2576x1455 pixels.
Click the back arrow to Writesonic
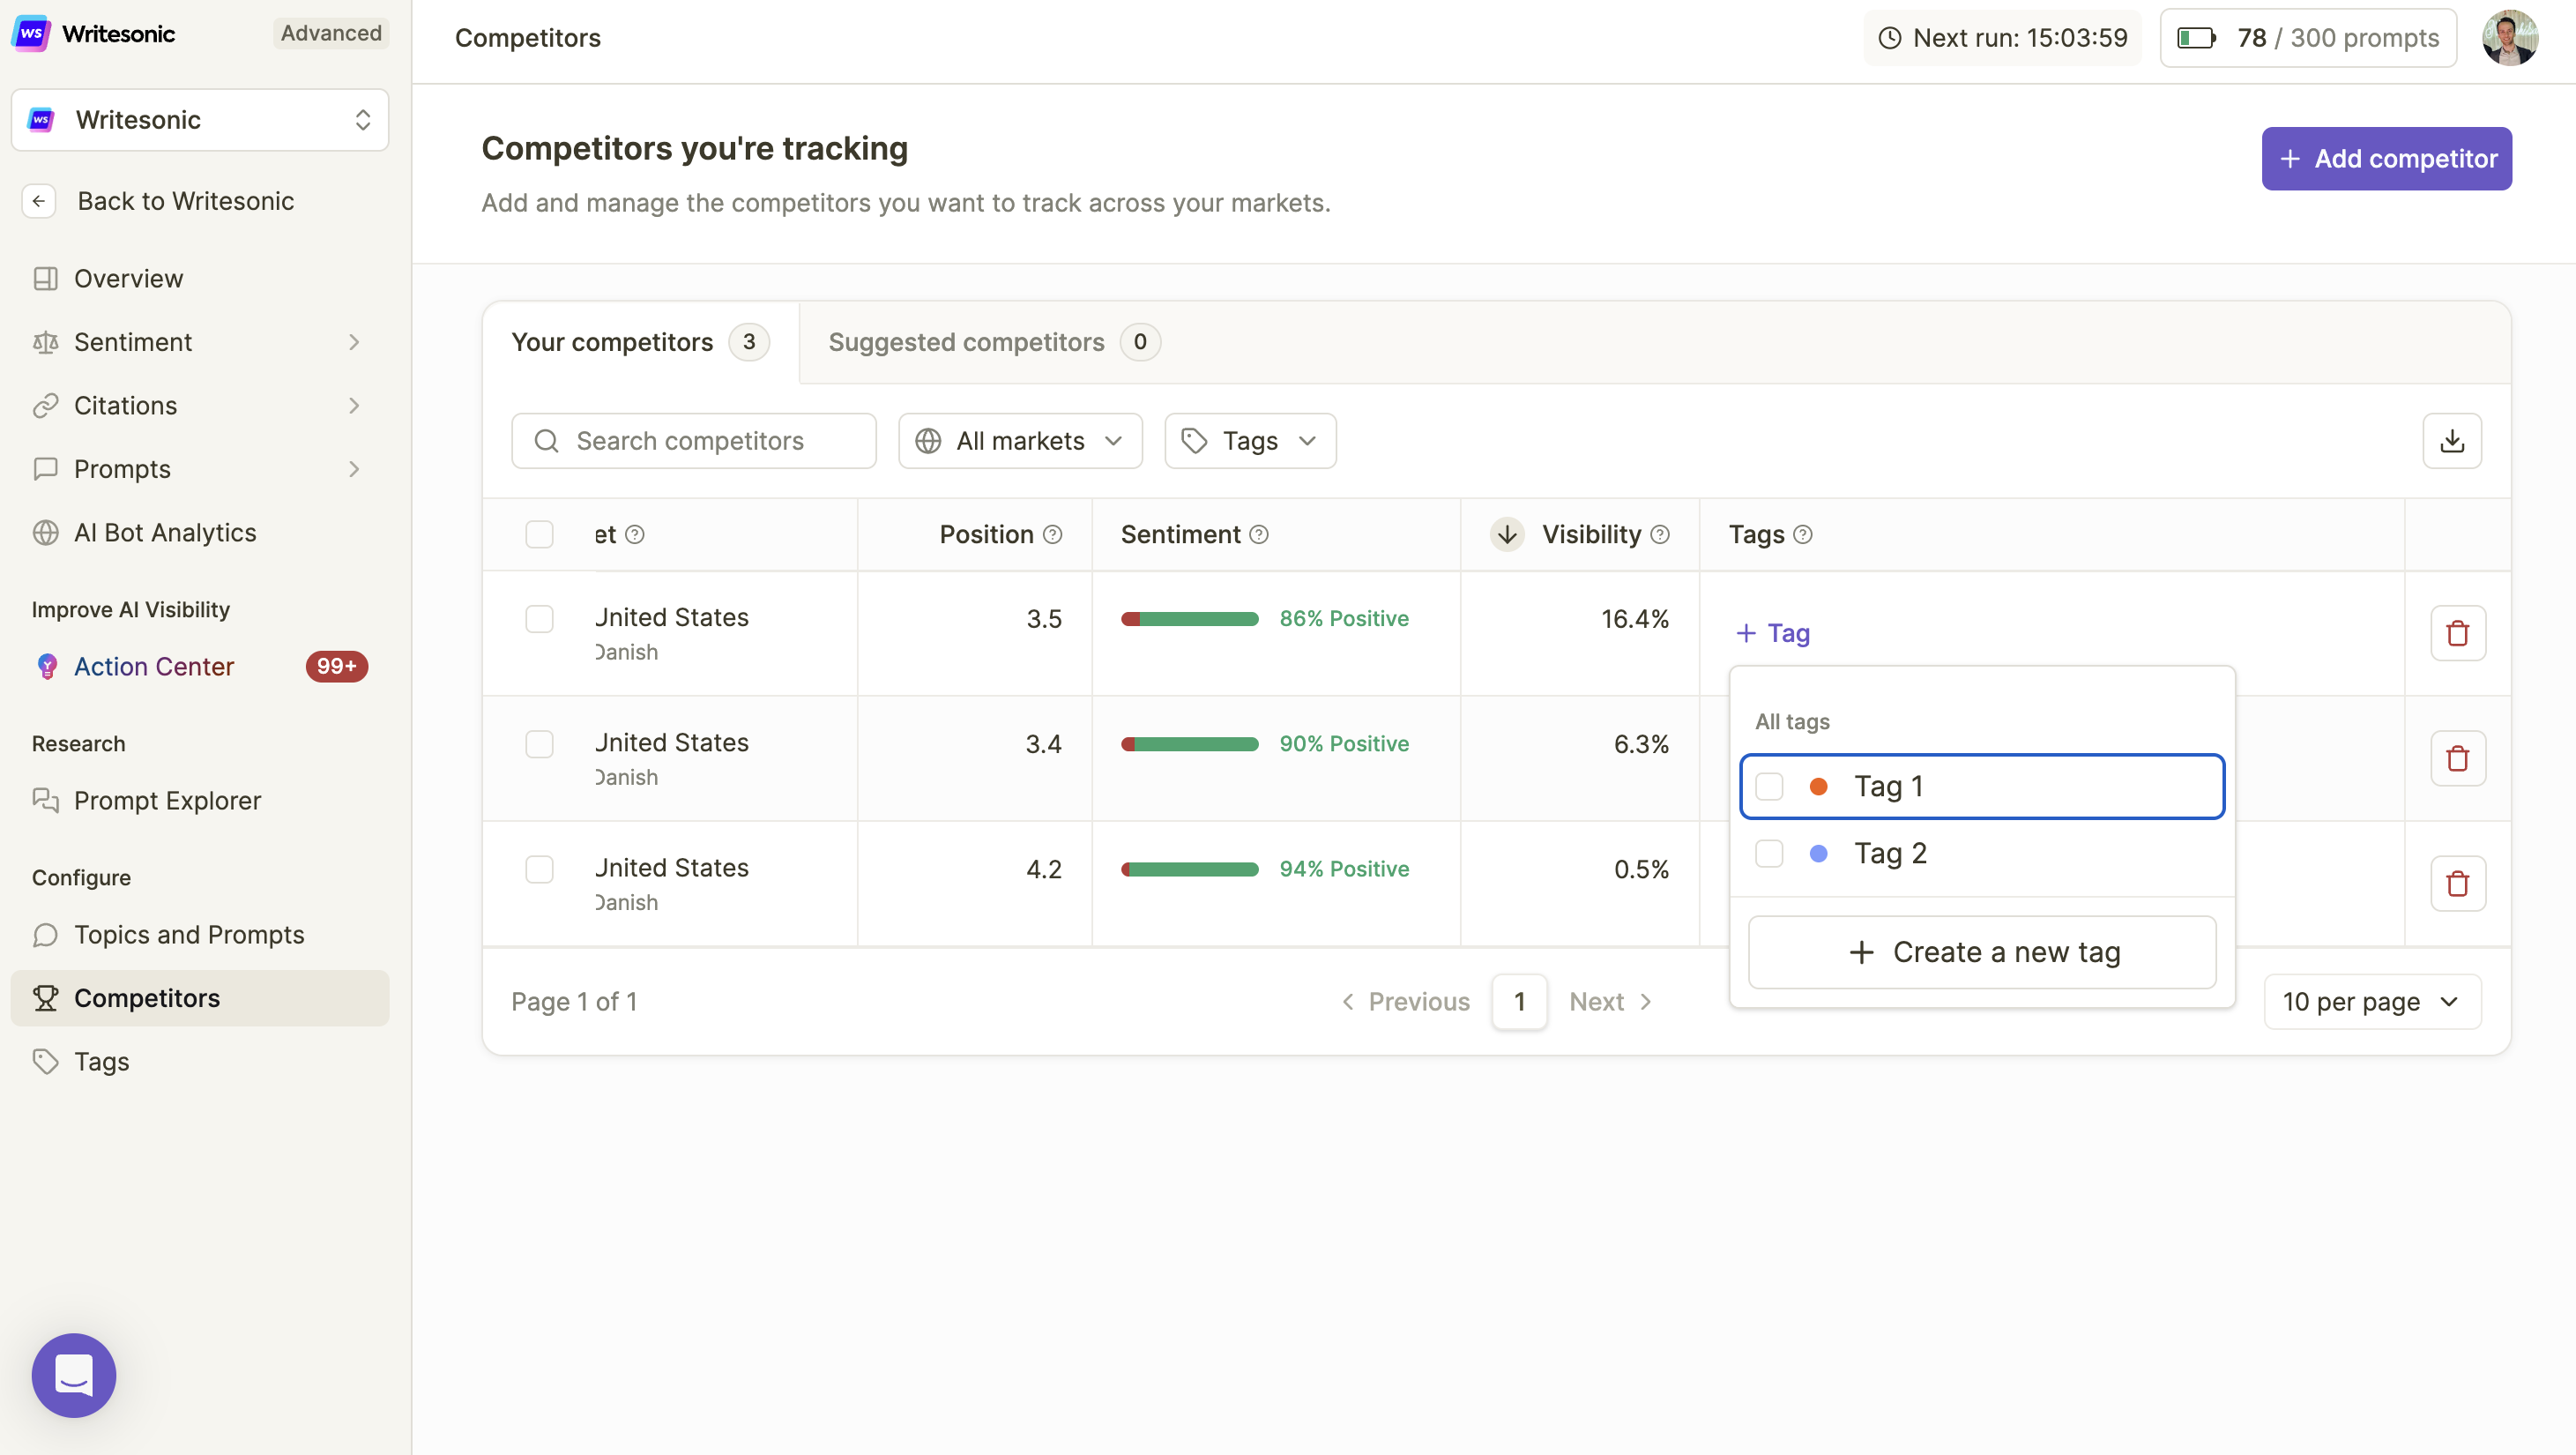coord(39,201)
